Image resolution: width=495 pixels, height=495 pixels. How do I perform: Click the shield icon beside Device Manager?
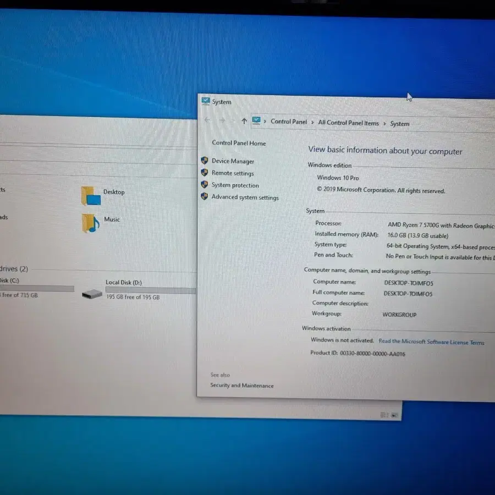[x=205, y=161]
